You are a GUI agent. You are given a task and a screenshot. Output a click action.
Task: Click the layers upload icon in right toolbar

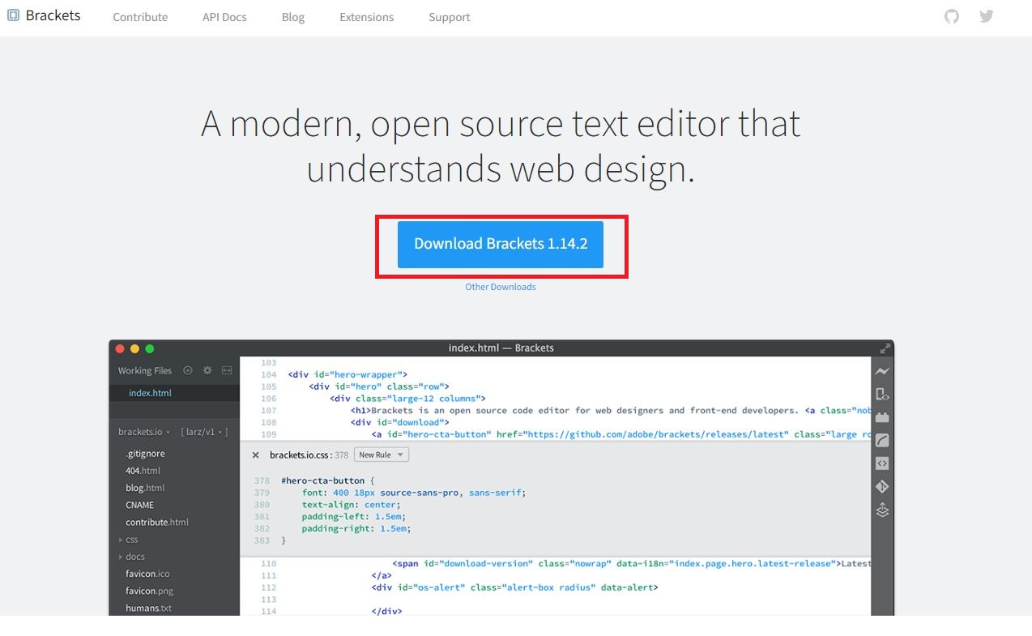(x=882, y=510)
